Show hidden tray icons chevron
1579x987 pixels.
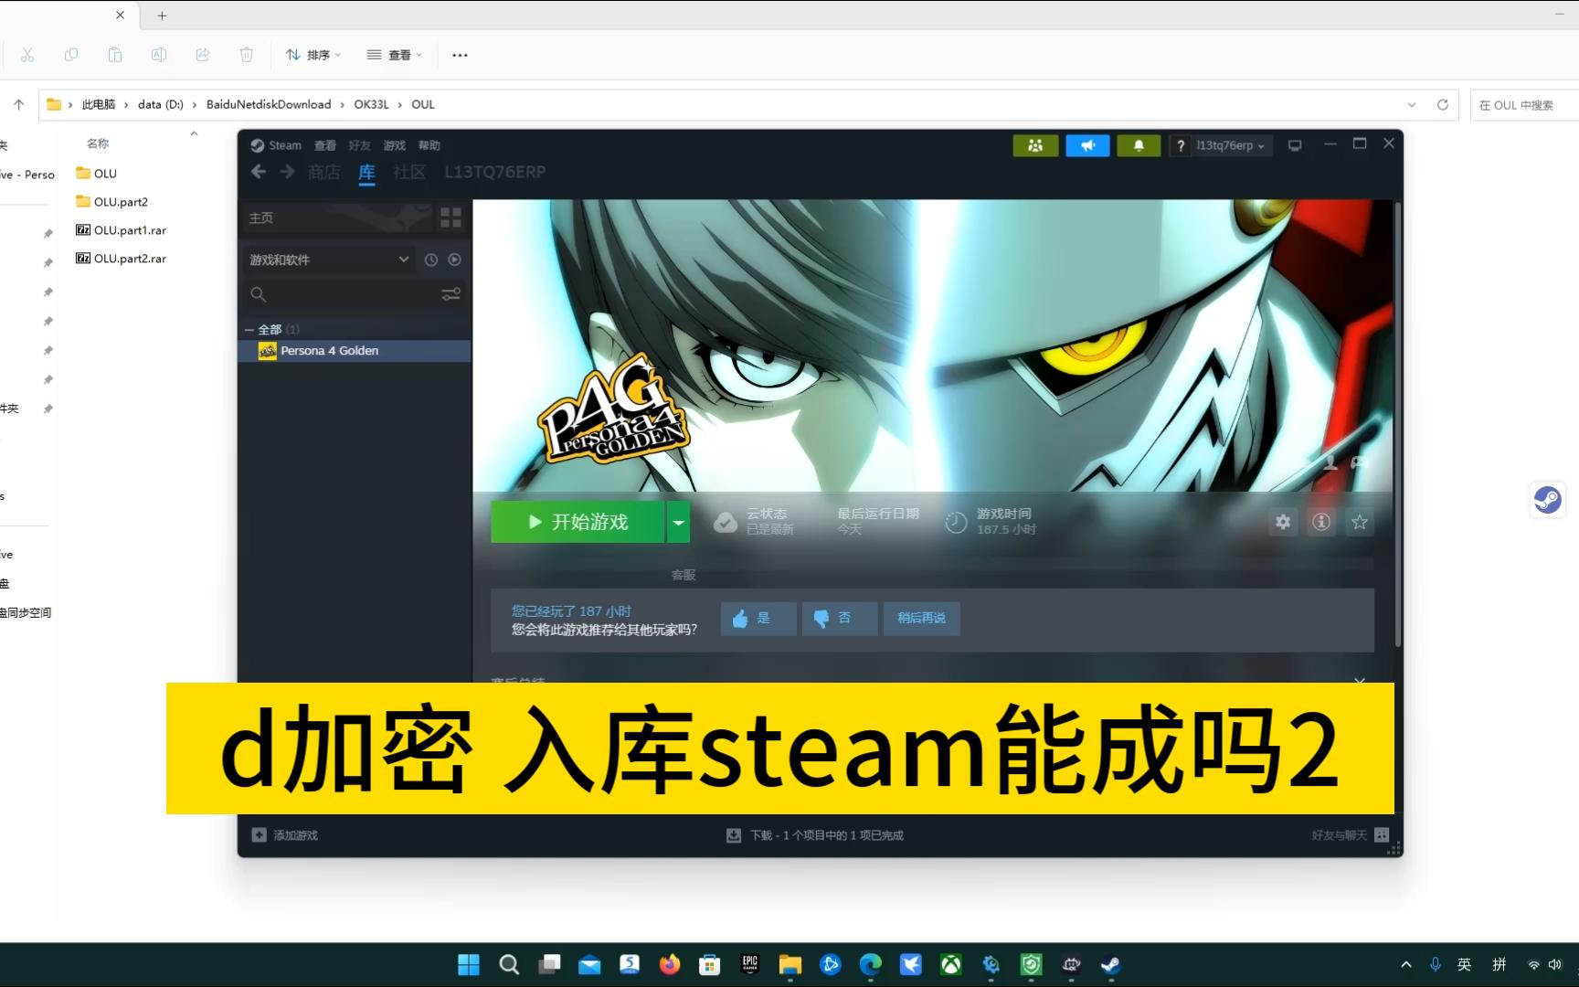tap(1406, 964)
